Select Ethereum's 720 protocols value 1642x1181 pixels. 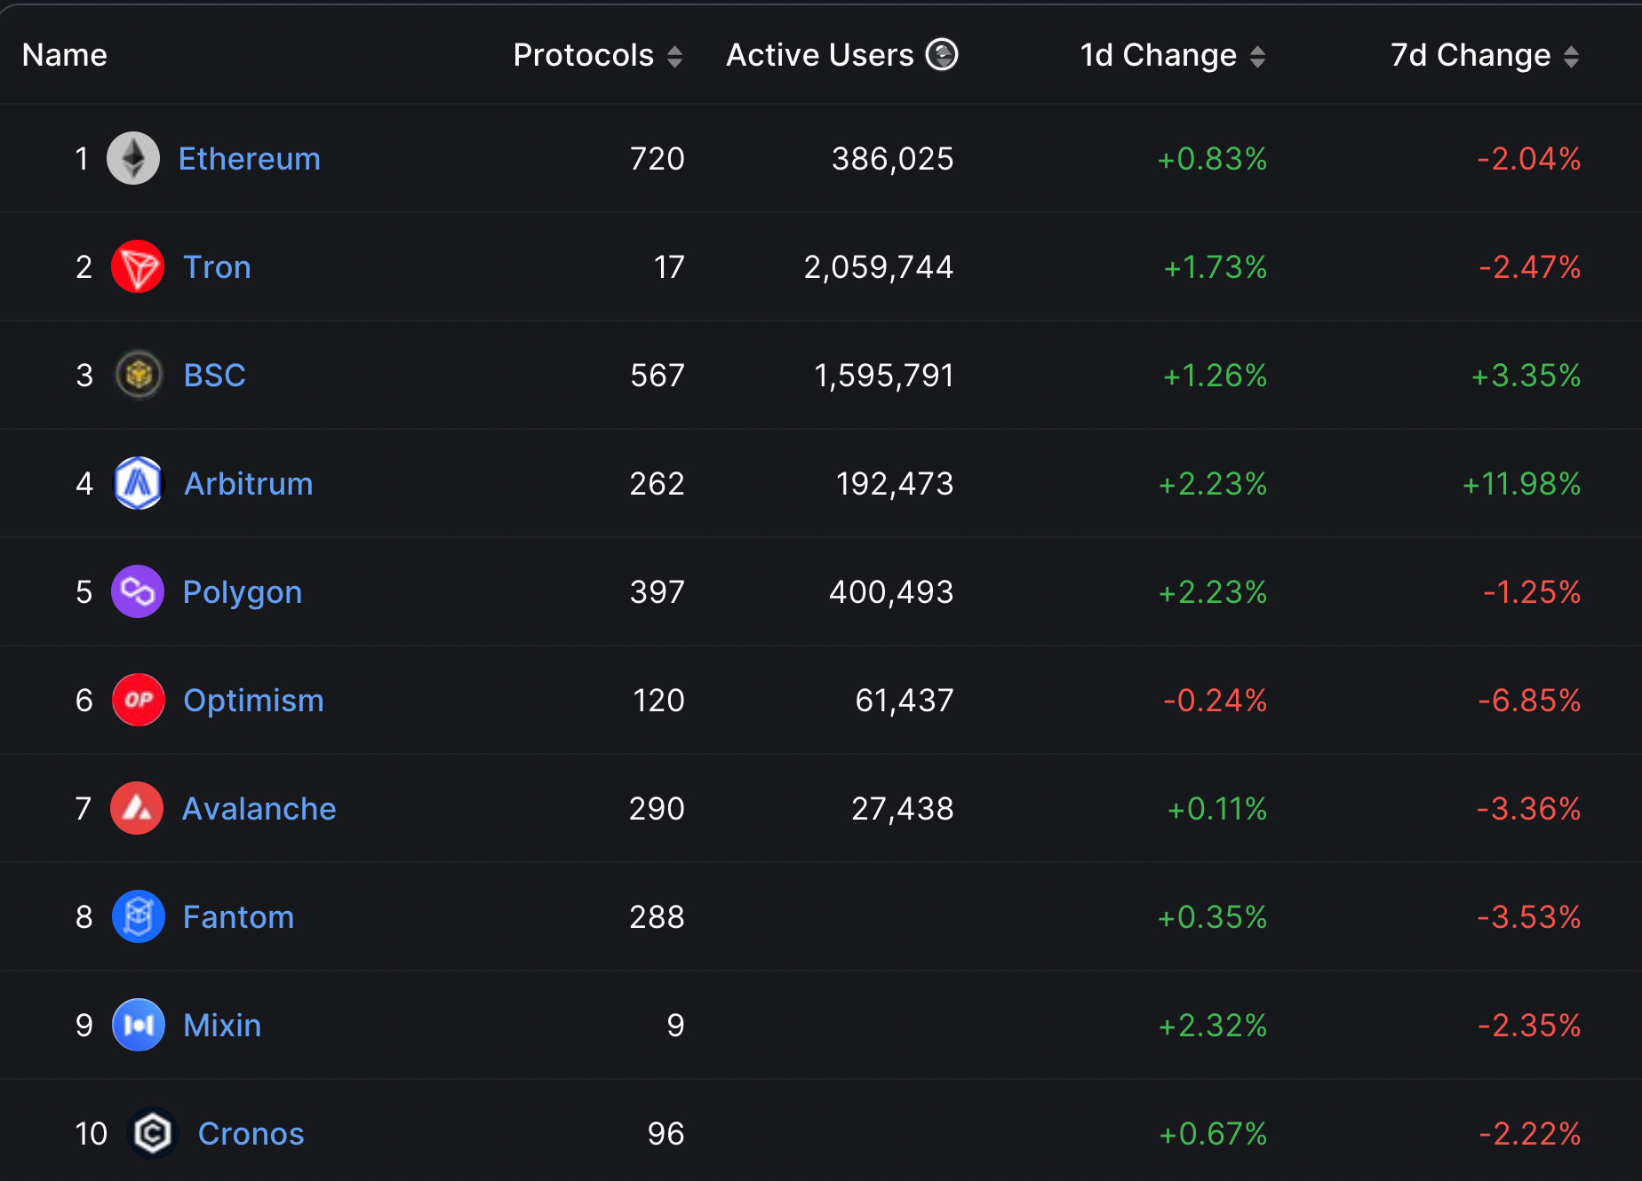[x=658, y=159]
